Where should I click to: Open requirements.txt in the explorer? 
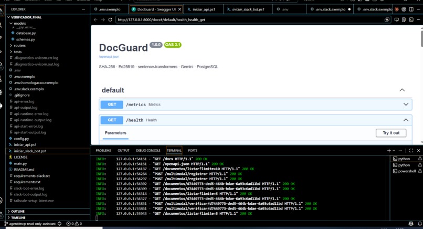(x=27, y=182)
